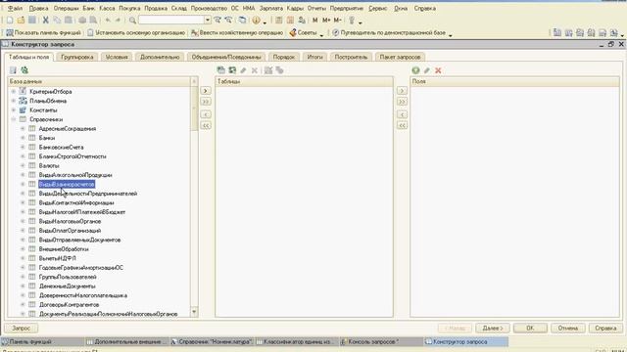This screenshot has height=352, width=627.
Task: Click the M- memory subtract button
Action: (x=337, y=20)
